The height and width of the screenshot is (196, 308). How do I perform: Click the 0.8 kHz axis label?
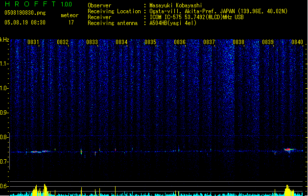click(x=4, y=137)
